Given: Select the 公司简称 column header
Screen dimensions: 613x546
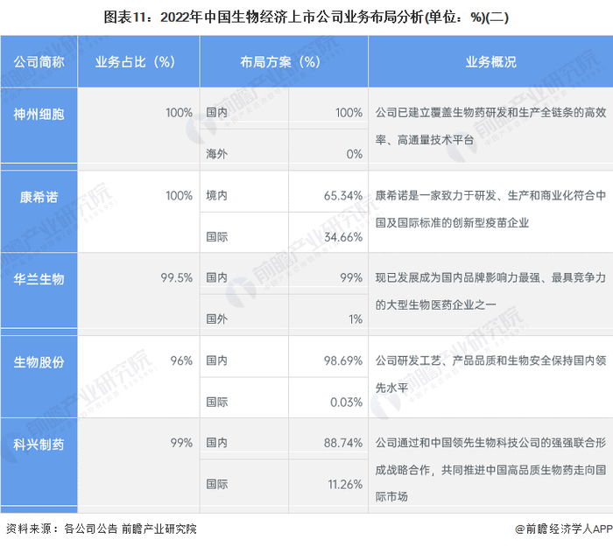Looking at the screenshot, I should pyautogui.click(x=39, y=62).
